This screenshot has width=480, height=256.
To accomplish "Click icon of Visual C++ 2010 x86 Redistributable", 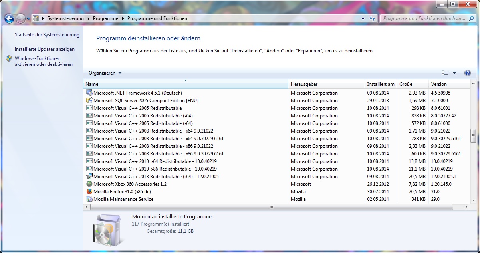I will pyautogui.click(x=89, y=169).
